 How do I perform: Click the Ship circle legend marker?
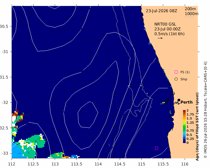coord(176,79)
